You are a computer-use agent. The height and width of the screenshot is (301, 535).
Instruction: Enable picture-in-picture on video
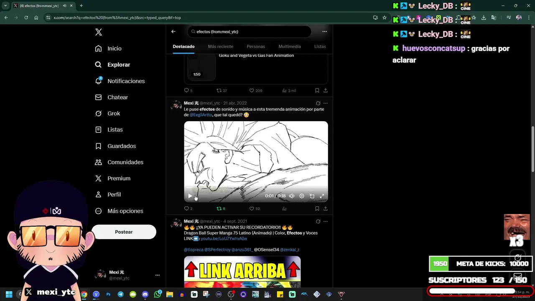(x=312, y=196)
